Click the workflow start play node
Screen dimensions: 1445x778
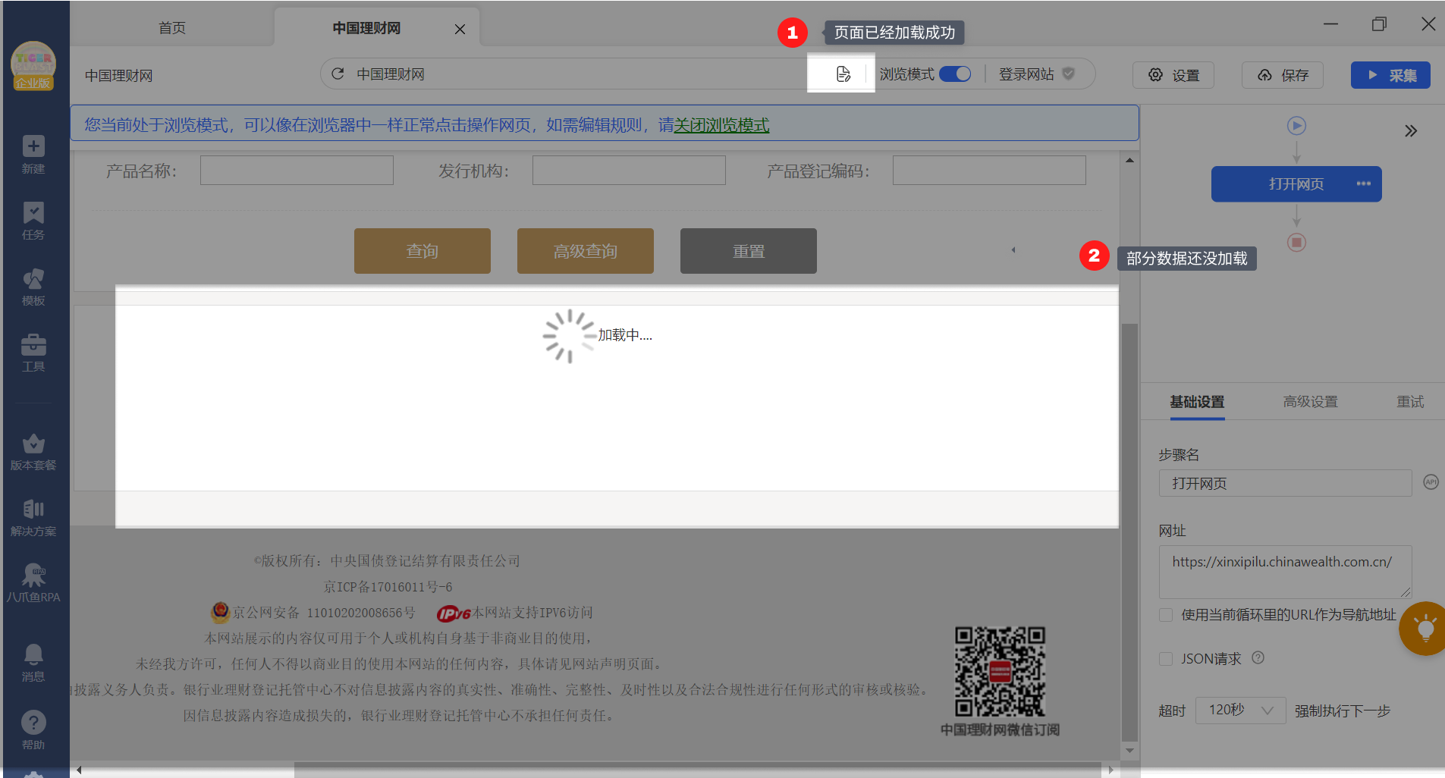[x=1296, y=126]
